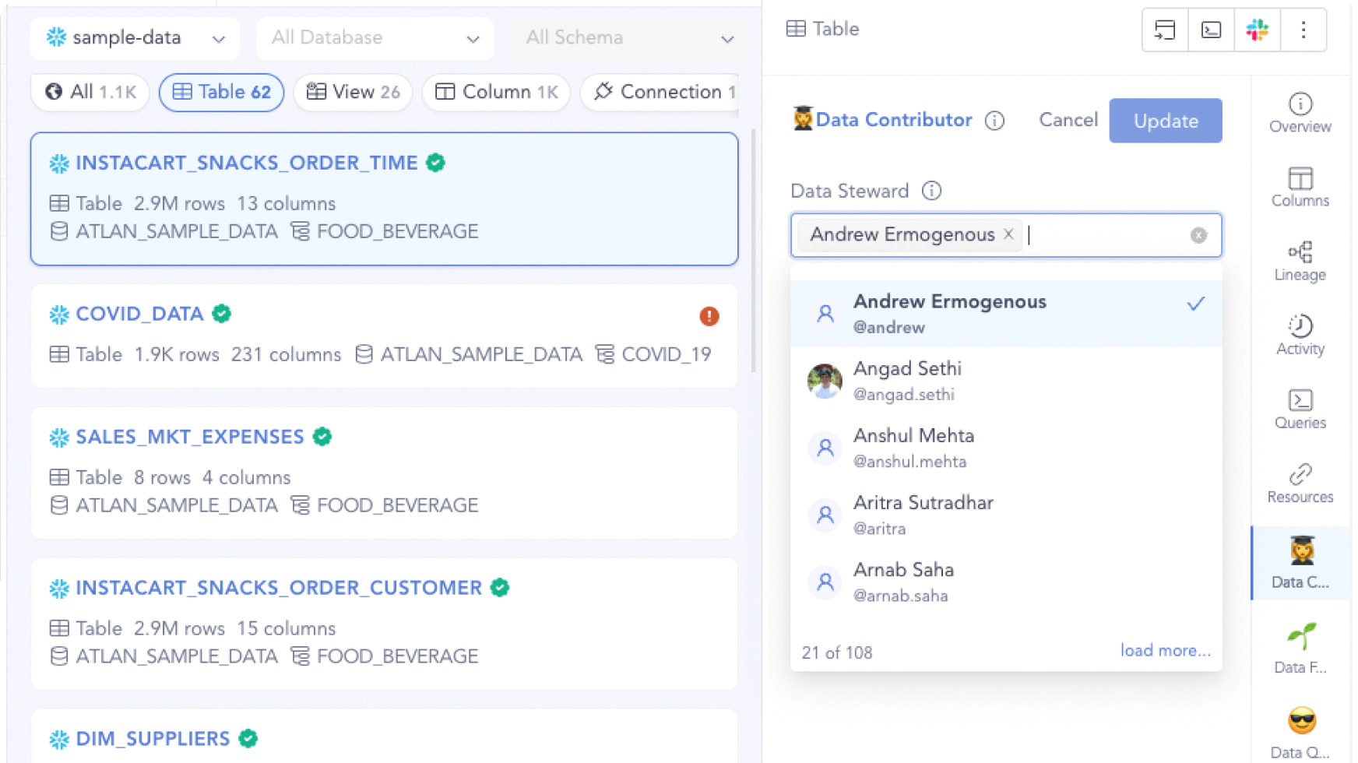Filter assets by All 1.1K
This screenshot has width=1358, height=763.
[x=90, y=92]
